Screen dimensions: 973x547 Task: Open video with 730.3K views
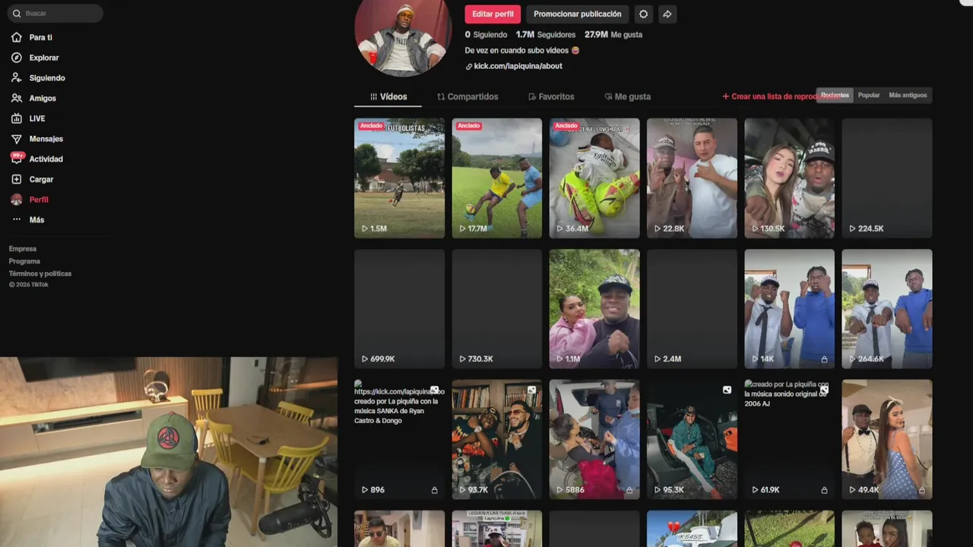(497, 308)
